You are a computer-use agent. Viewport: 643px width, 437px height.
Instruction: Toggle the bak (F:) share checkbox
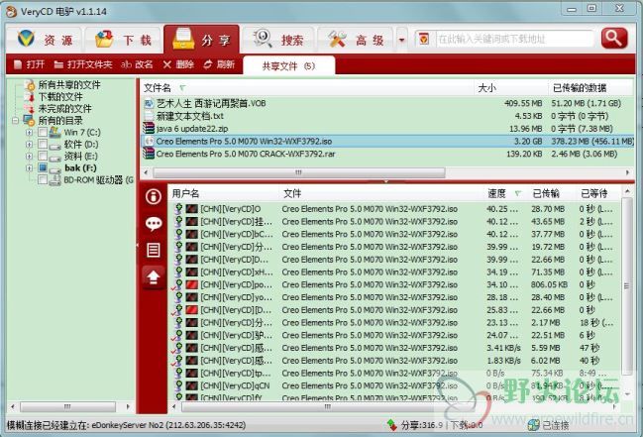[x=43, y=167]
